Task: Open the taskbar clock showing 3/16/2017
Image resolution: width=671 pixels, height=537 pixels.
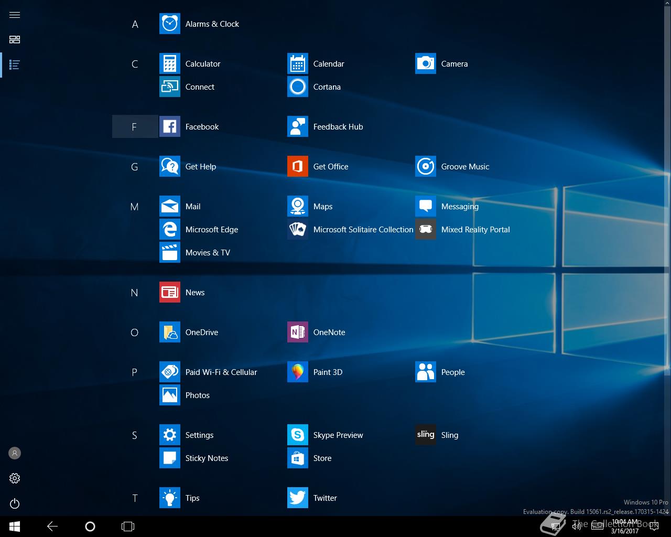Action: [625, 527]
